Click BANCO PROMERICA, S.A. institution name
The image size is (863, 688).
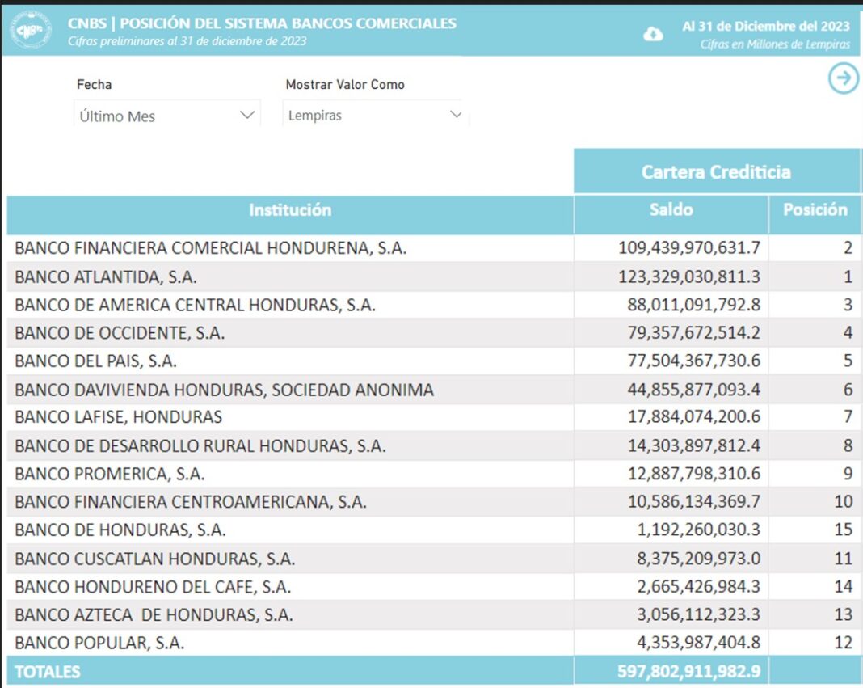point(109,474)
